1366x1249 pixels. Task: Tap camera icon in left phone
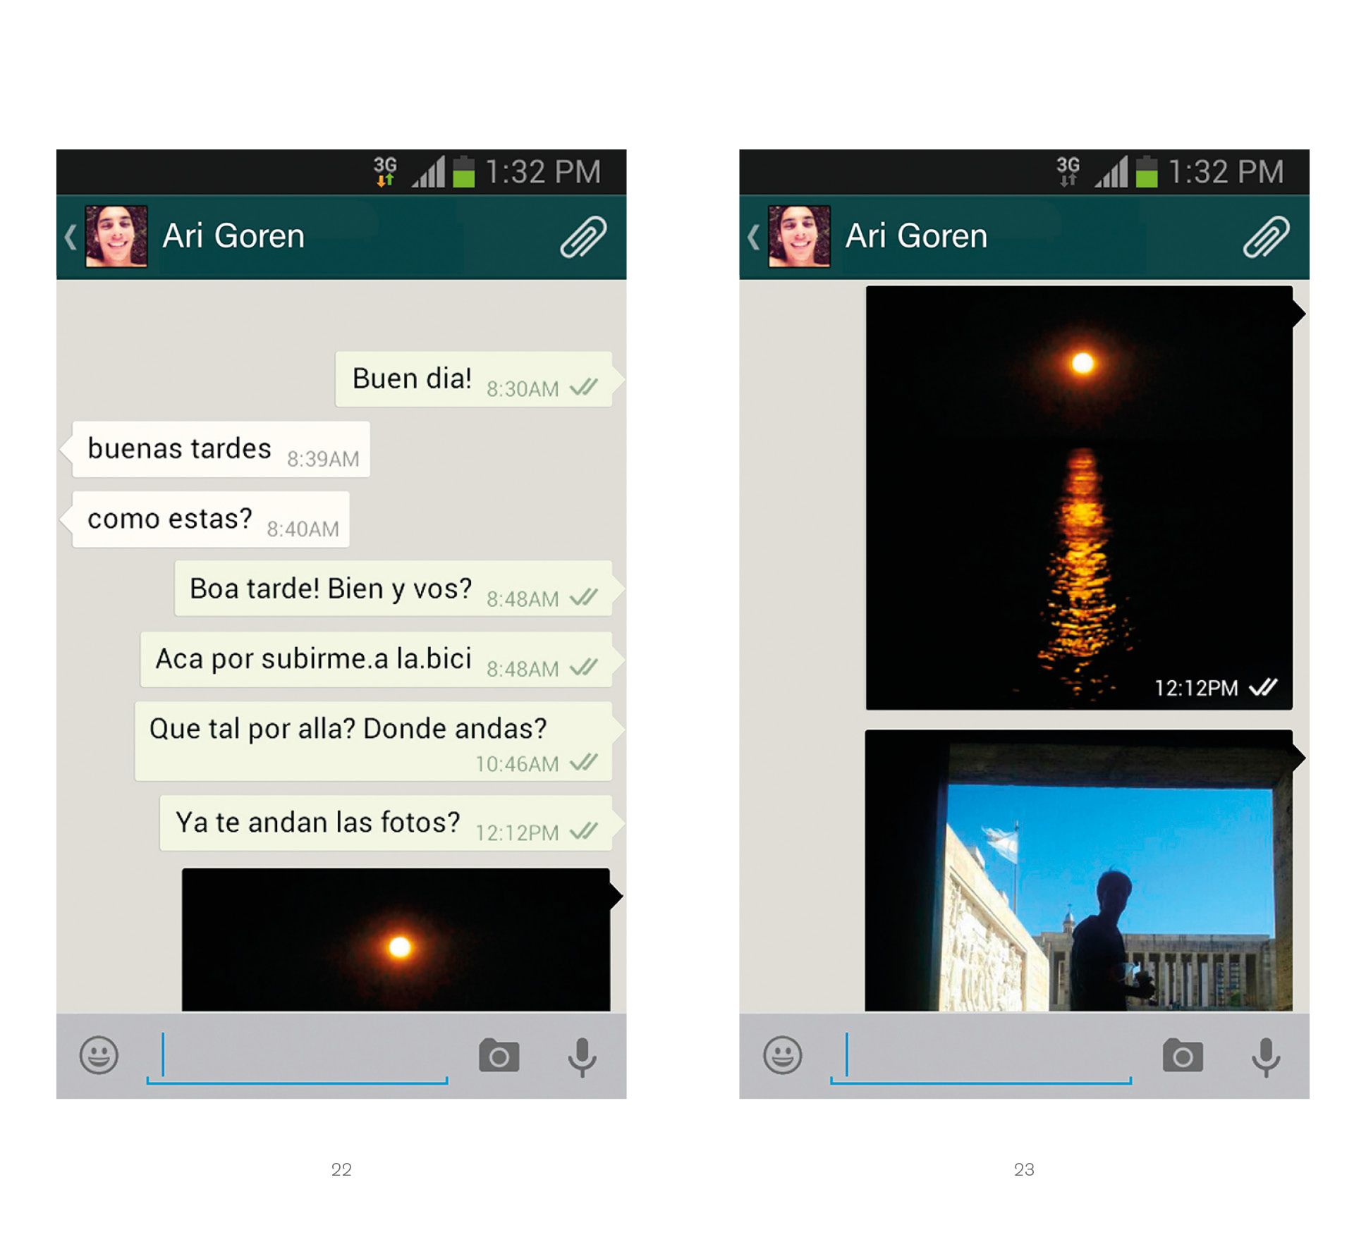(x=499, y=1055)
